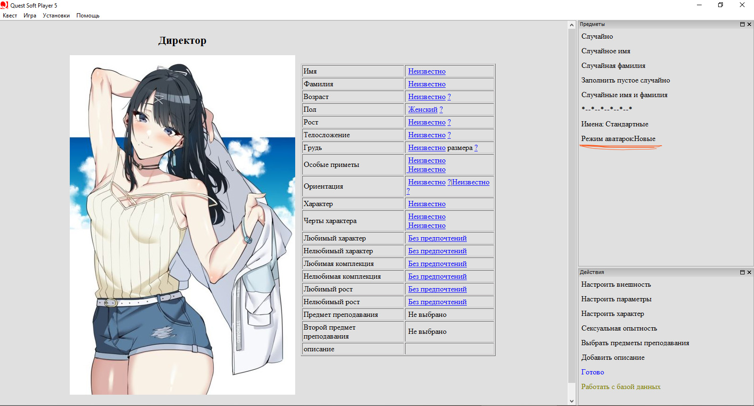The width and height of the screenshot is (754, 406).
Task: Click the main view scrollbar up arrow
Action: point(572,25)
